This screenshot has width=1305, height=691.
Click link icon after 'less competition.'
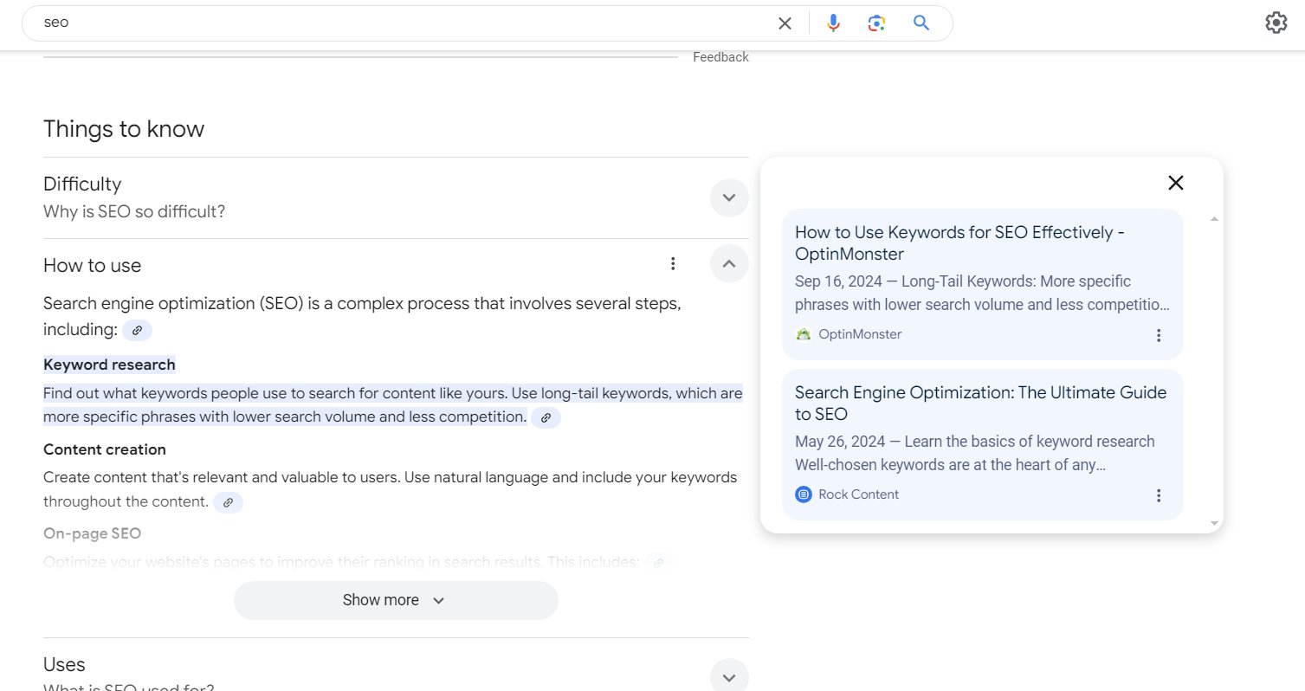546,417
